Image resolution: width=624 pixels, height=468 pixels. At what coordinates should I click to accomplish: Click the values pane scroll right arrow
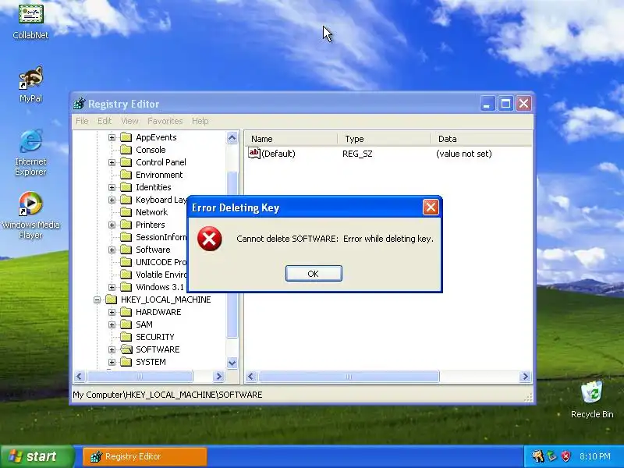(525, 377)
